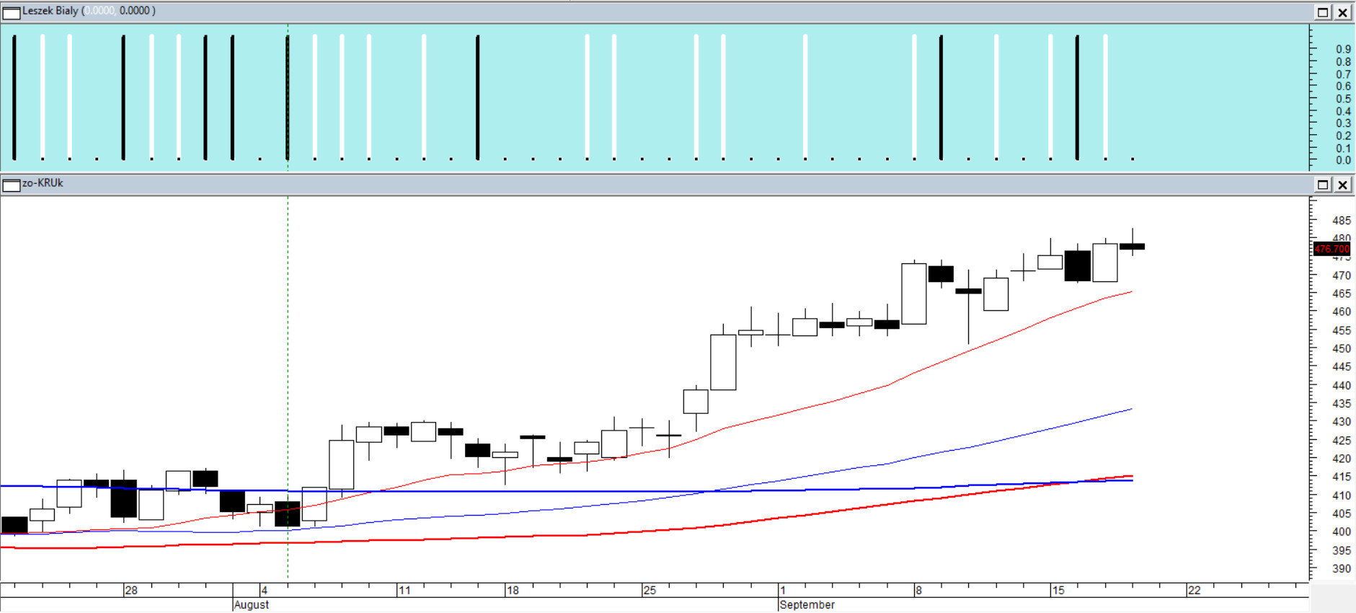Screen dimensions: 1356x613
Task: Click the zo-KRUk chart window icon
Action: coord(12,185)
